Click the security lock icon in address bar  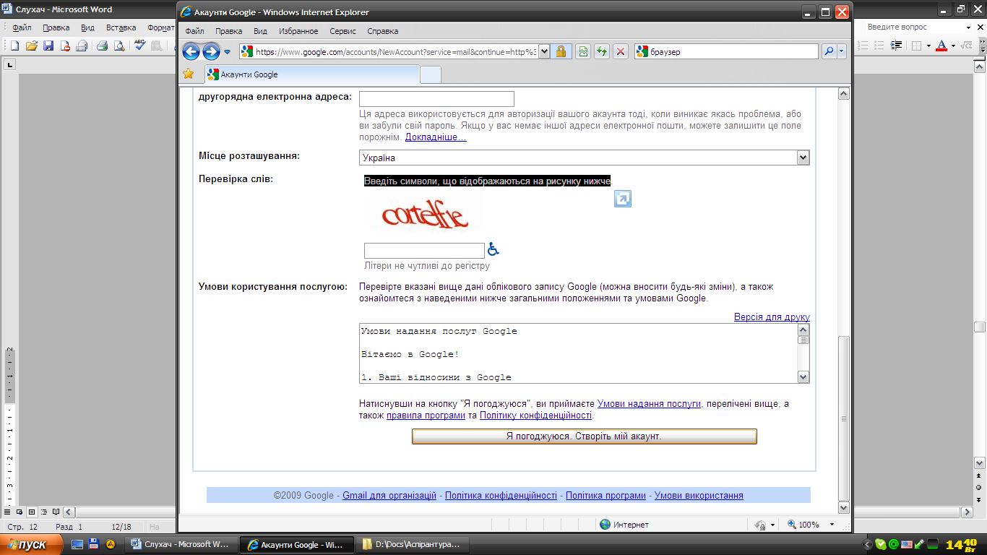pyautogui.click(x=561, y=51)
